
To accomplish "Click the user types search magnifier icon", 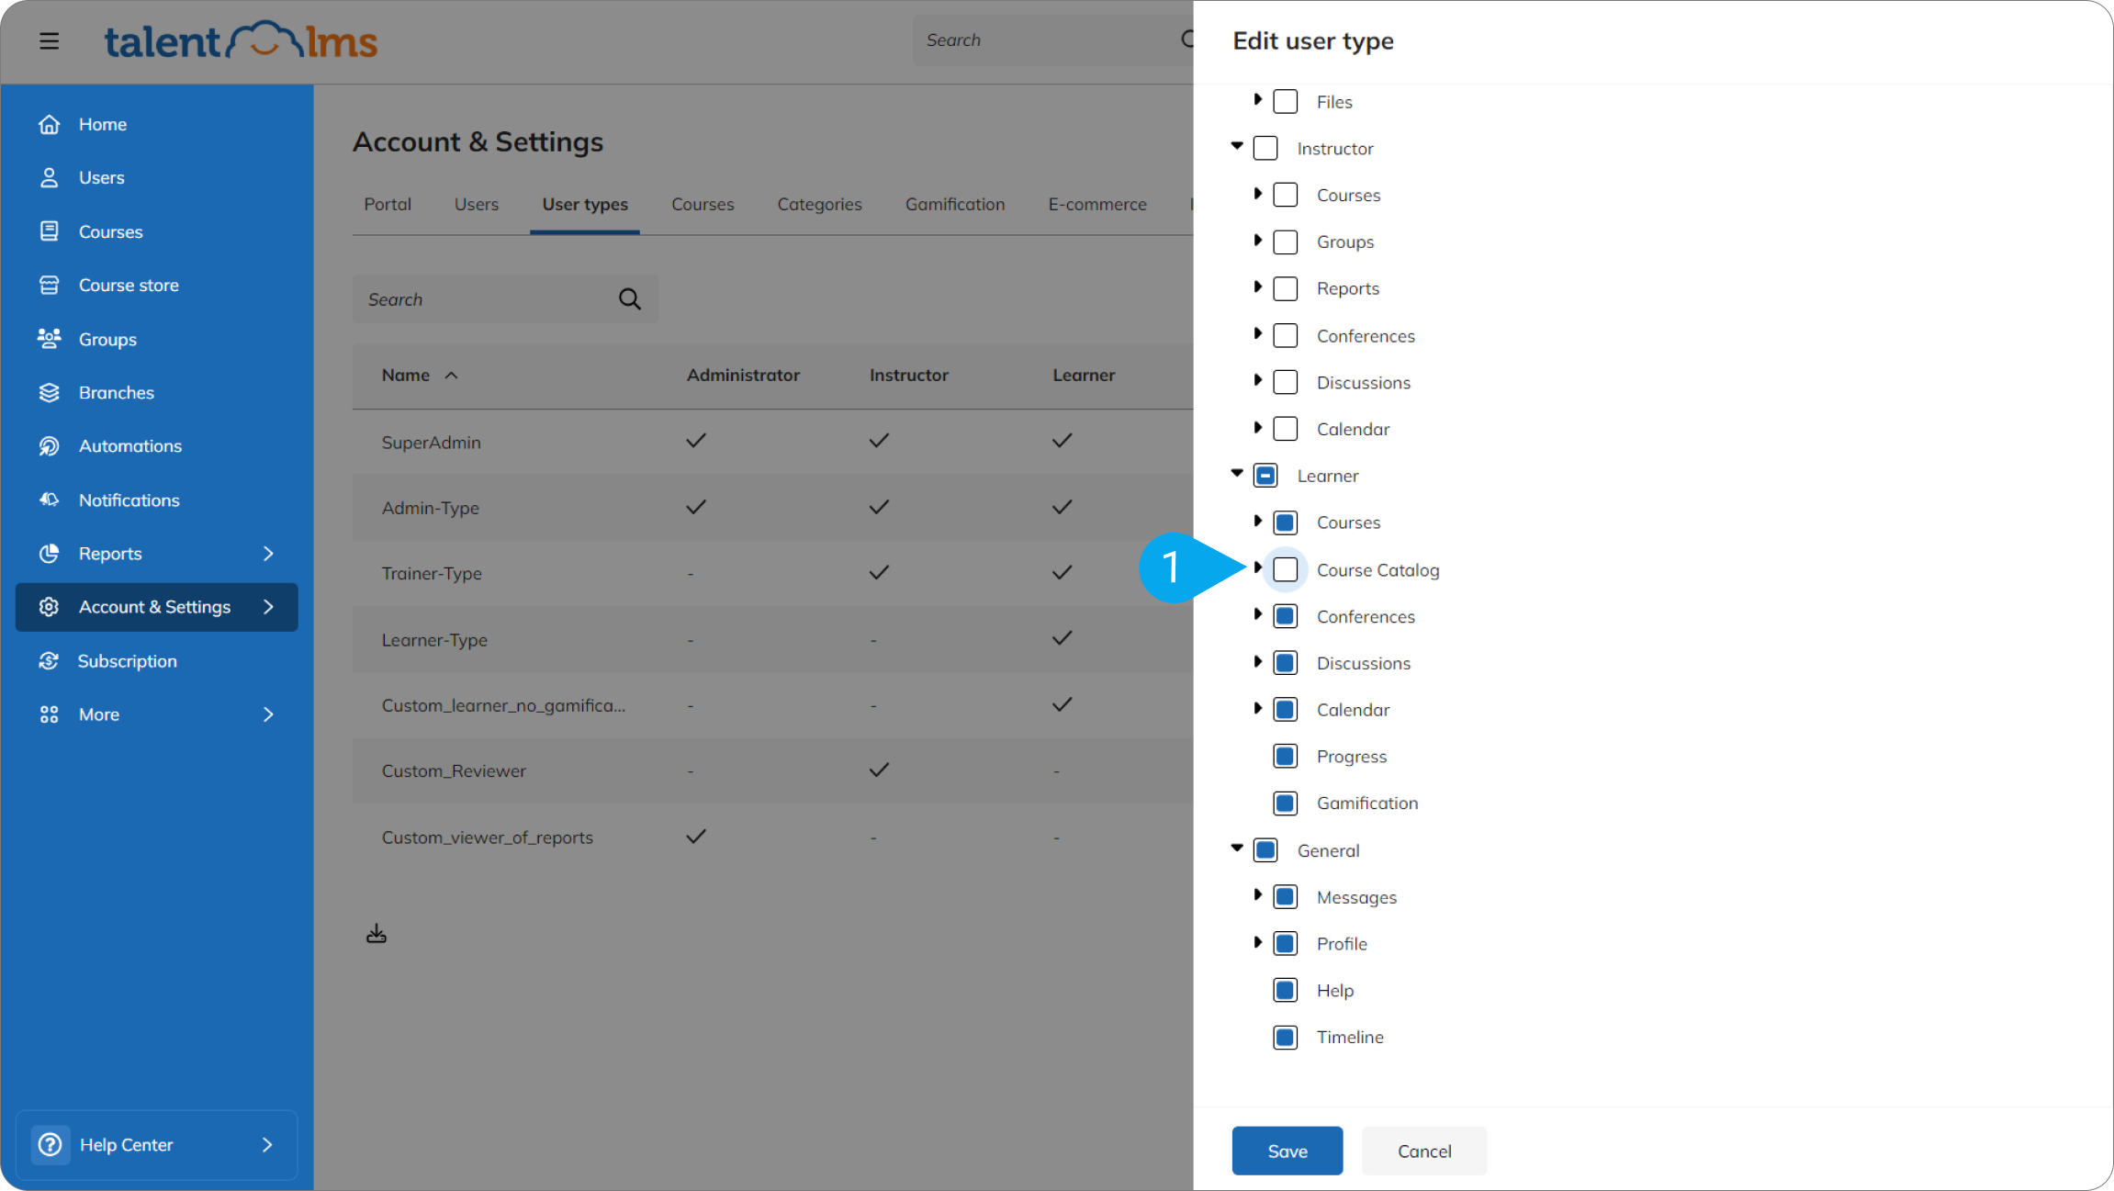I will point(629,299).
